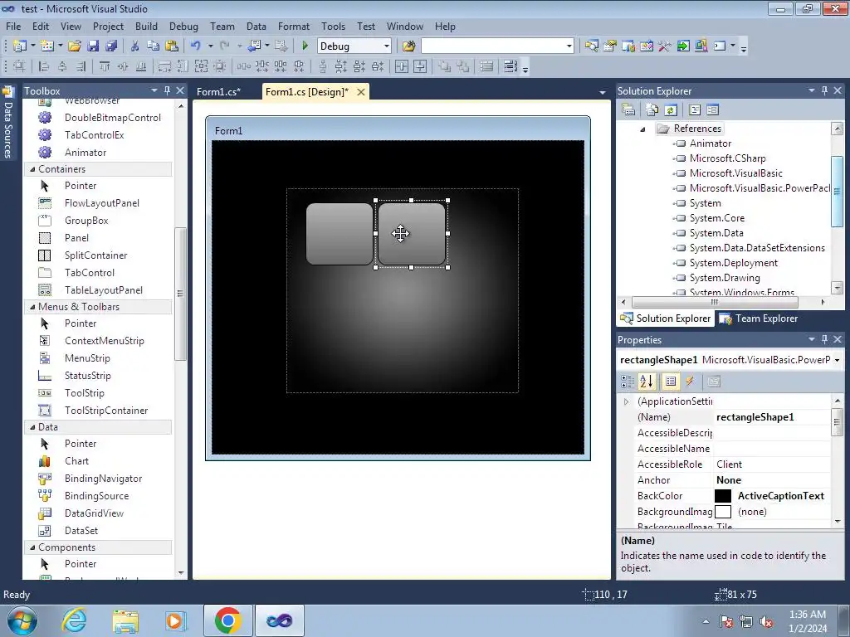Switch to the Team Explorer tab

pyautogui.click(x=759, y=318)
